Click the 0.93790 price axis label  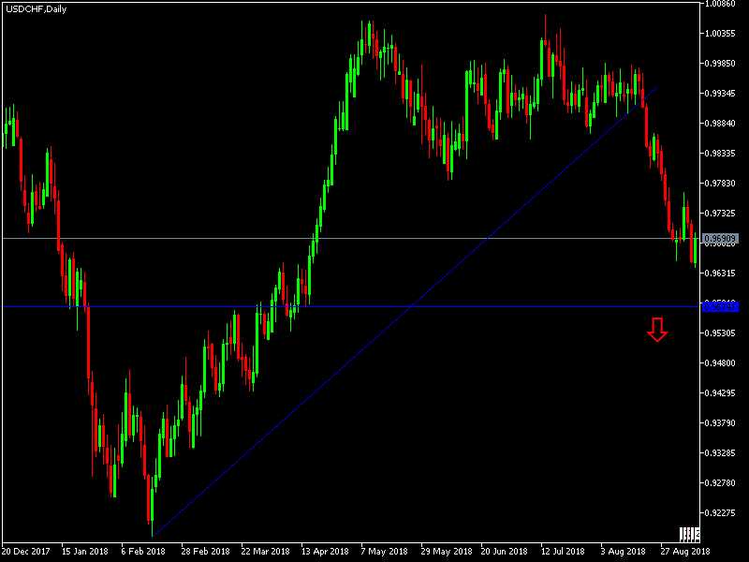point(720,423)
